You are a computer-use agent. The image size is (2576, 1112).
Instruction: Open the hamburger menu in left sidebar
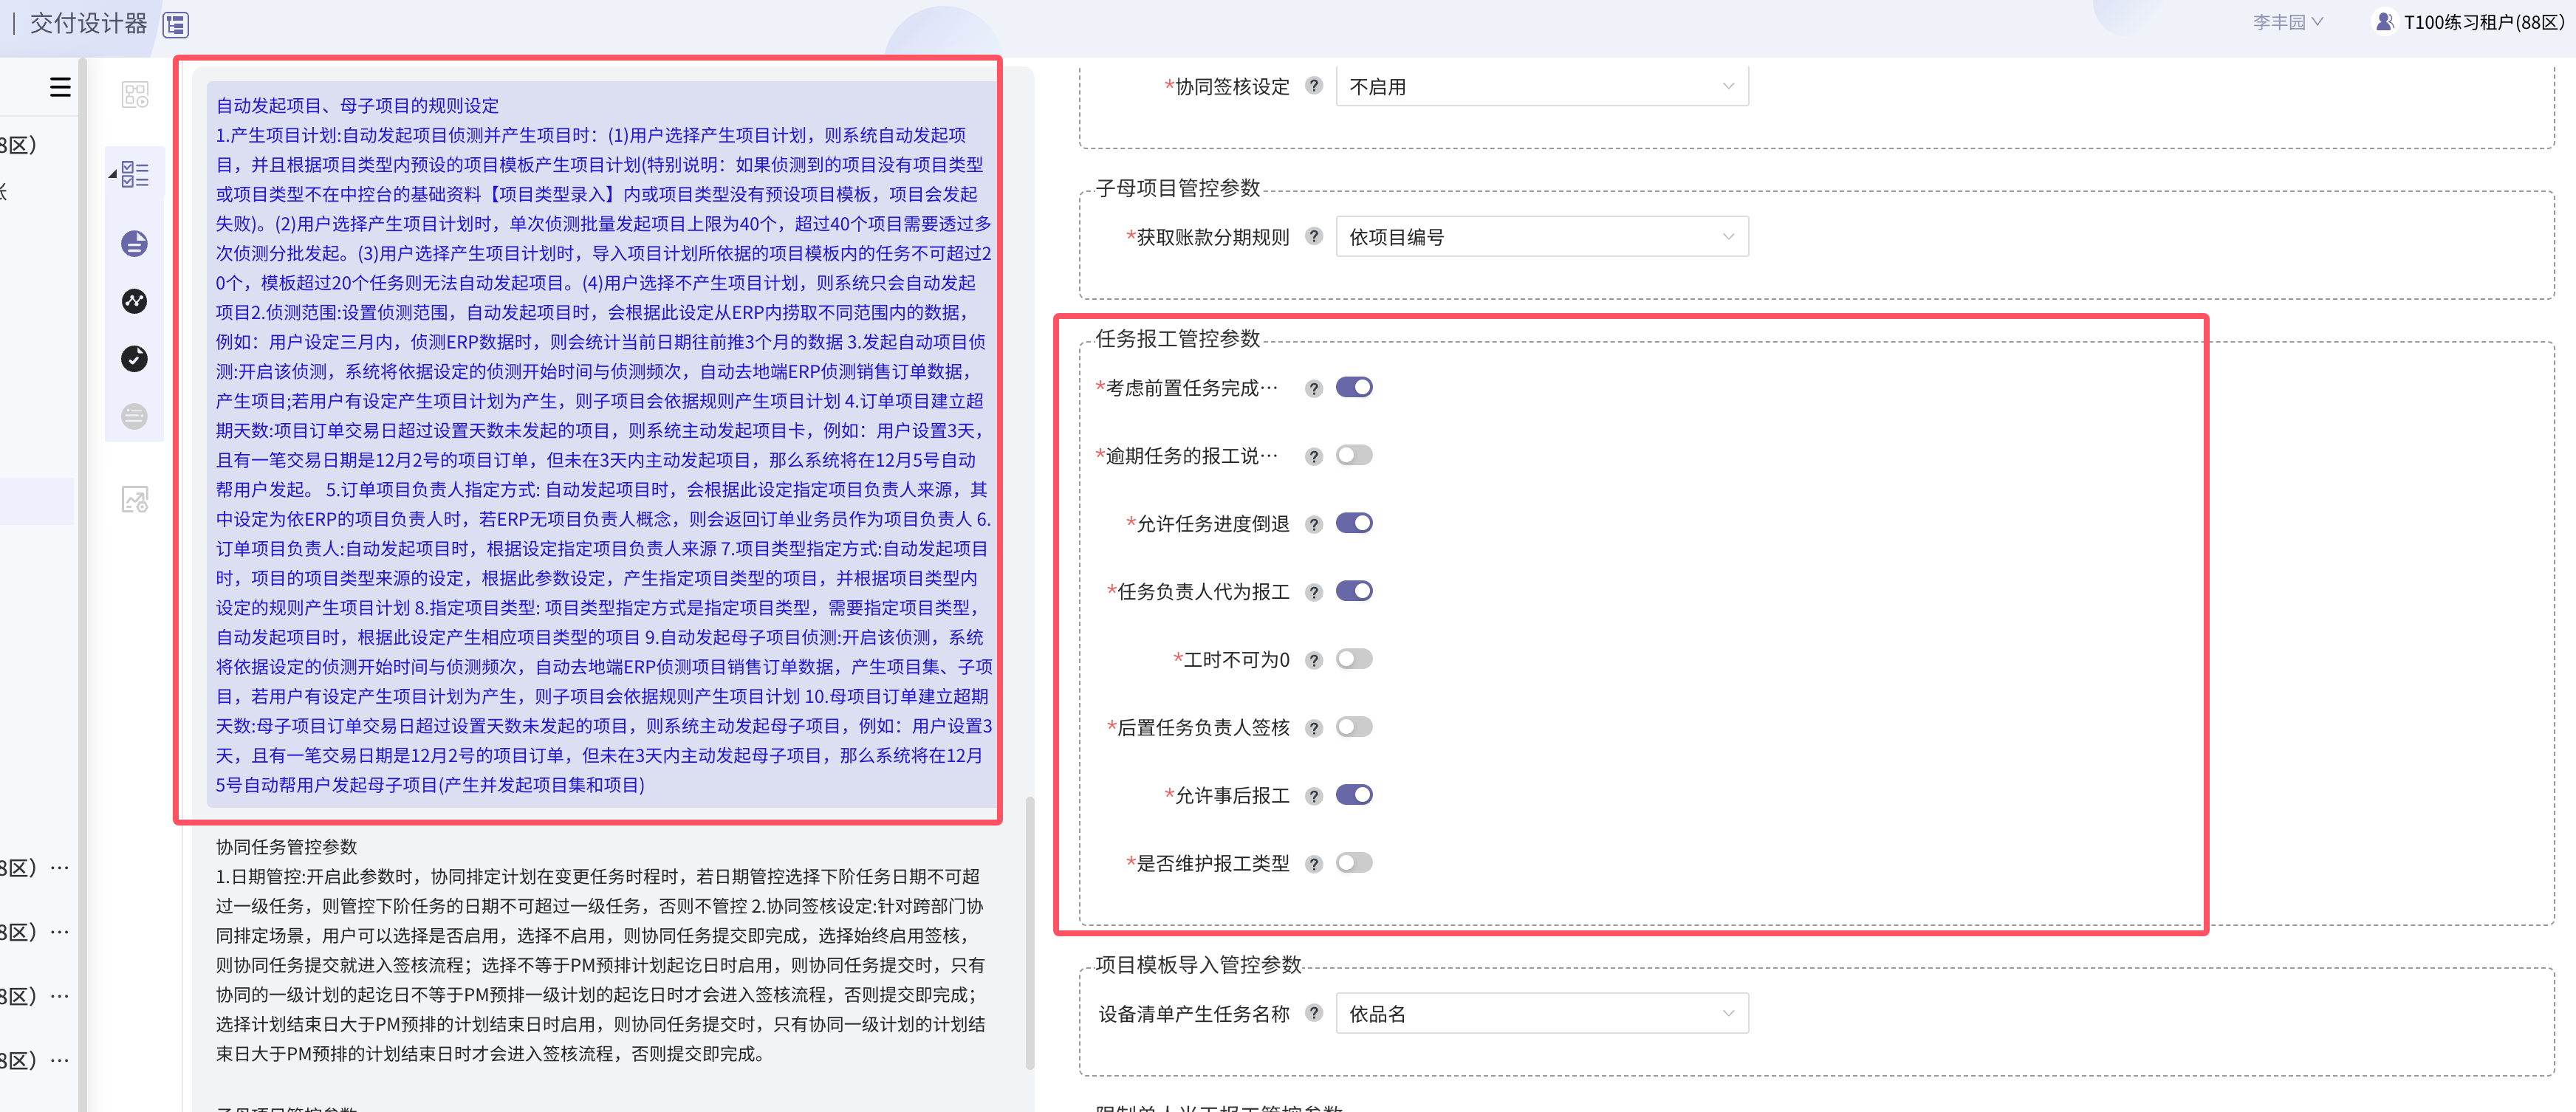(60, 88)
